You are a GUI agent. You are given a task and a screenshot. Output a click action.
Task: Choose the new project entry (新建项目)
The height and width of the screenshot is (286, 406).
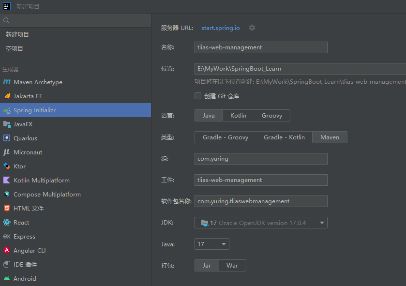pyautogui.click(x=17, y=35)
